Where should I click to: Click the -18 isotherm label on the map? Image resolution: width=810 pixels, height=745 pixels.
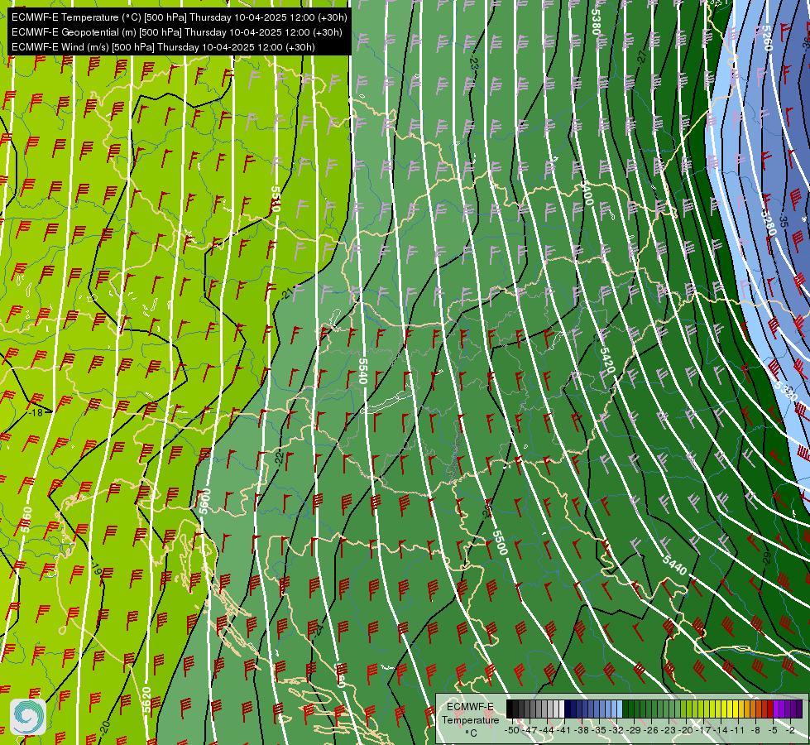click(x=36, y=412)
